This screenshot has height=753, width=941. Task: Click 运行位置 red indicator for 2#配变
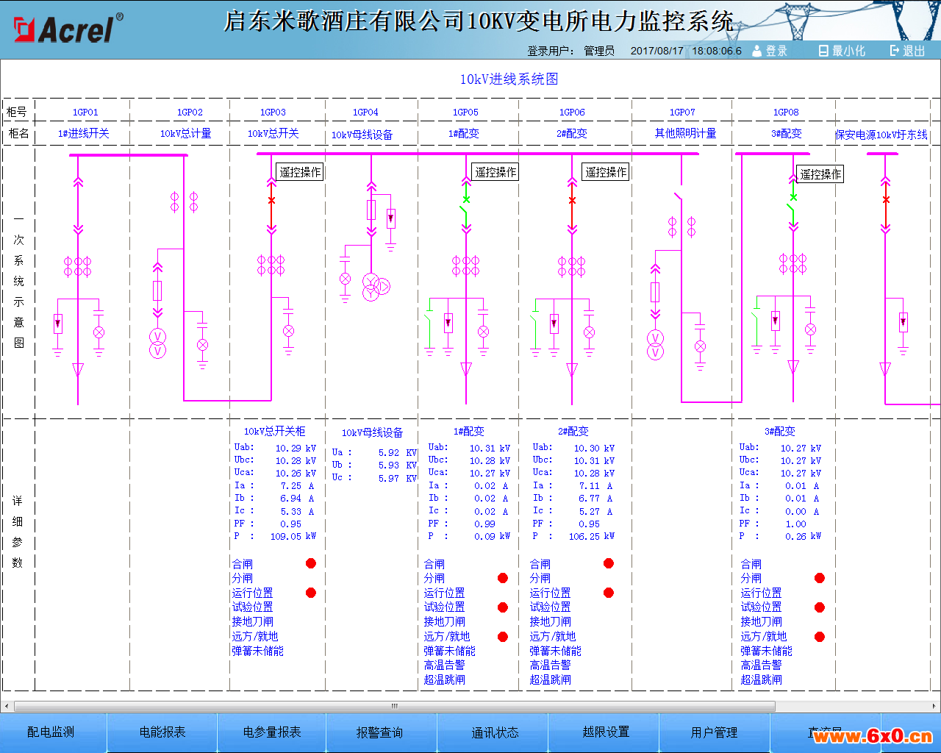click(x=609, y=593)
